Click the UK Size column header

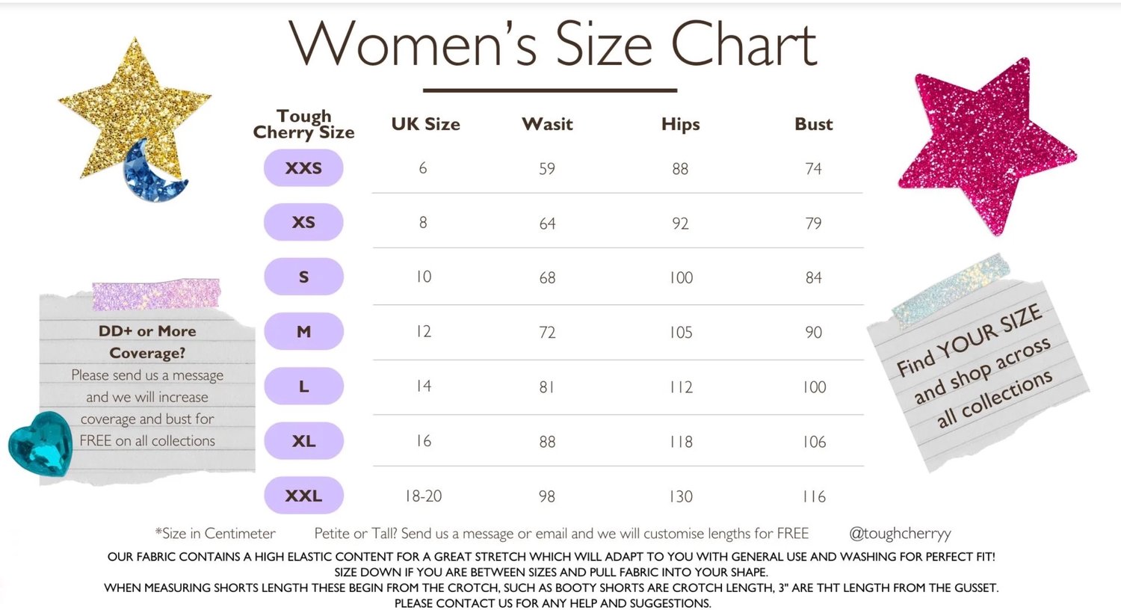(x=425, y=124)
